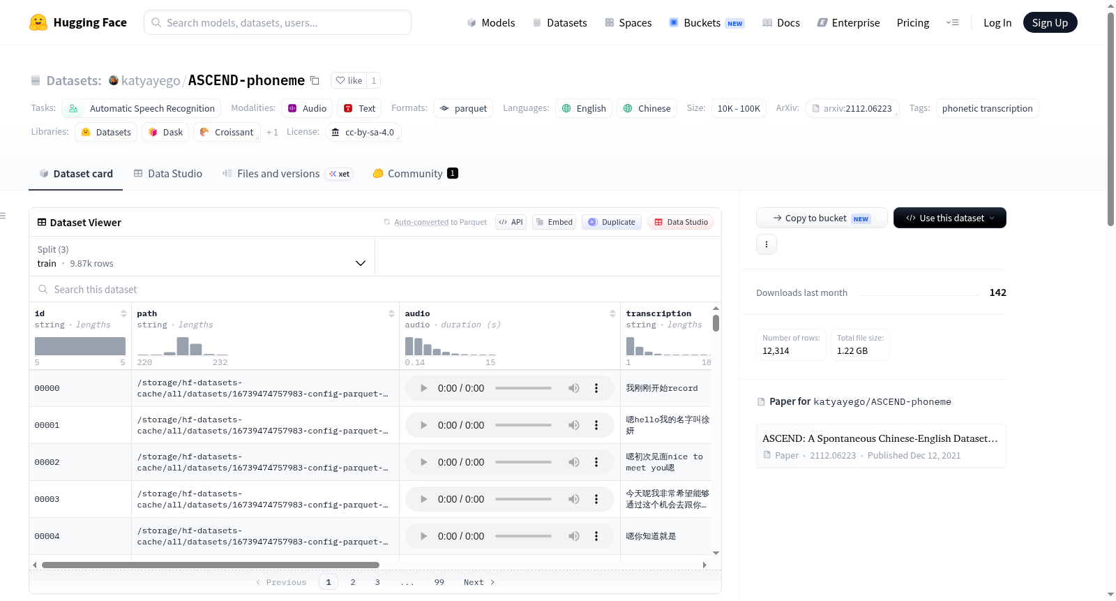Image resolution: width=1116 pixels, height=601 pixels.
Task: Open Use this dataset dropdown
Action: [950, 218]
